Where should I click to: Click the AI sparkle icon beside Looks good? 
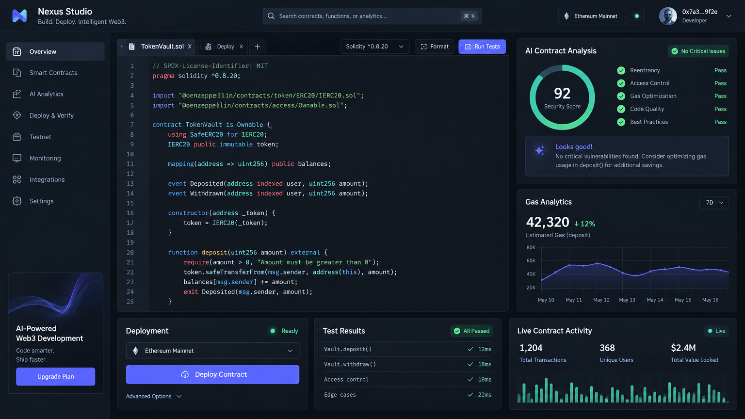click(x=540, y=150)
